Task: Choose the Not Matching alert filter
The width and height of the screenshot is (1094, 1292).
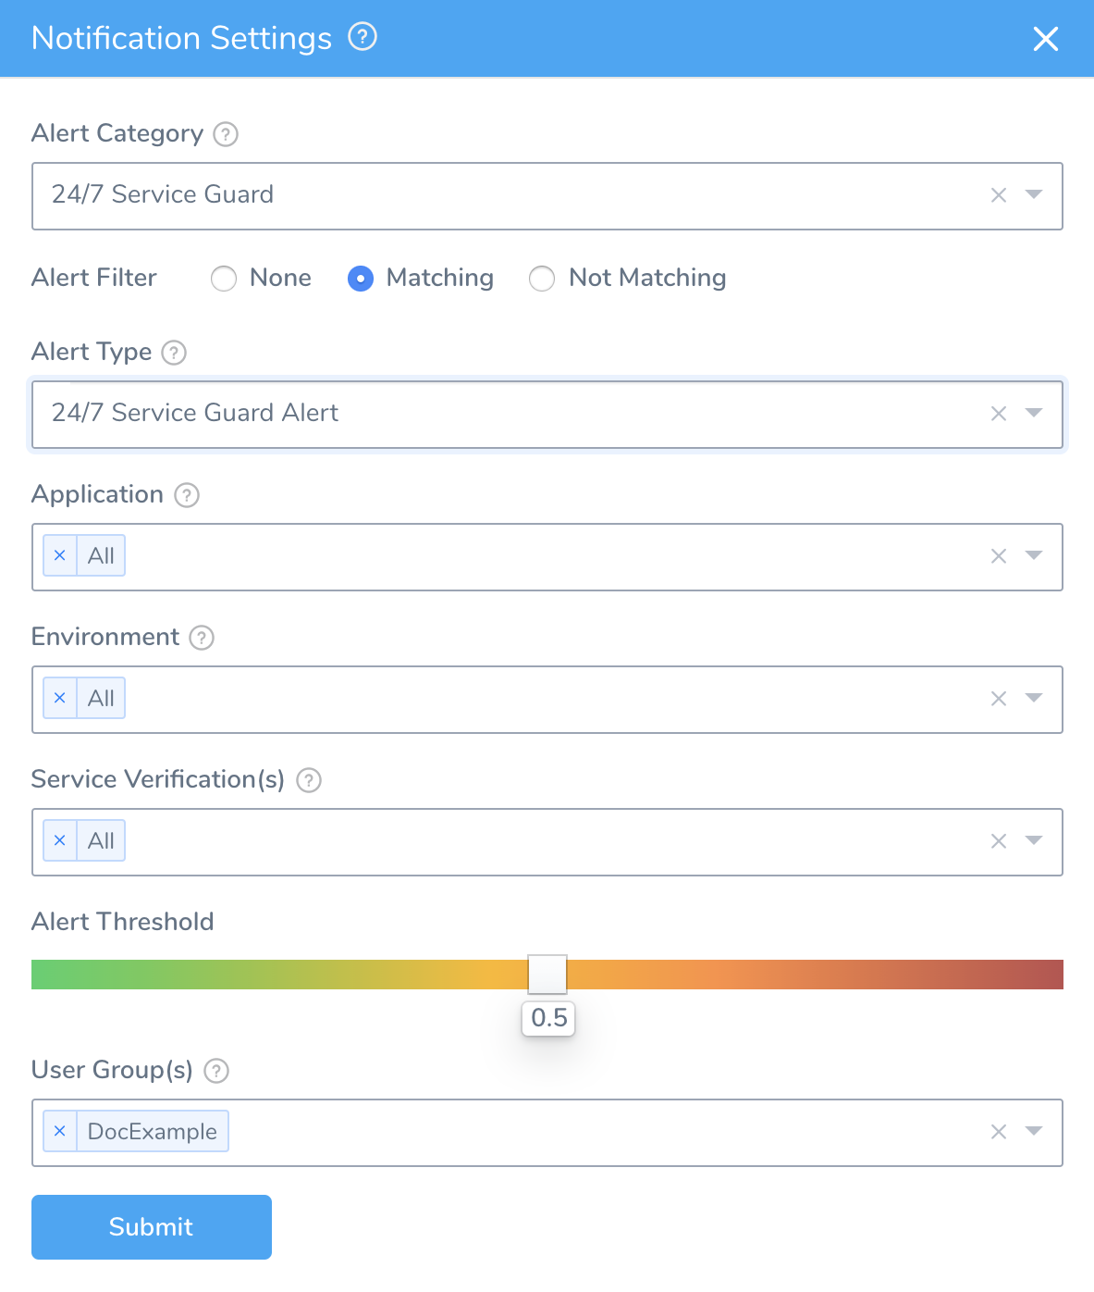Action: click(x=542, y=279)
